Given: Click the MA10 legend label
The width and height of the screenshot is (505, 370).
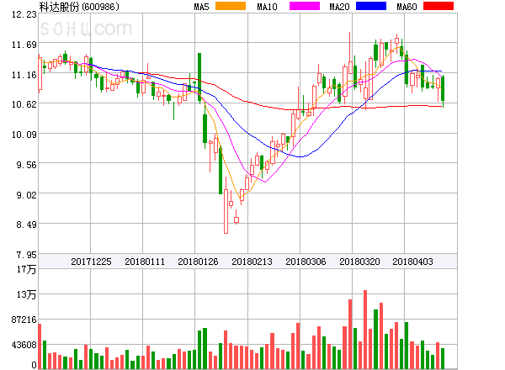Looking at the screenshot, I should (267, 7).
